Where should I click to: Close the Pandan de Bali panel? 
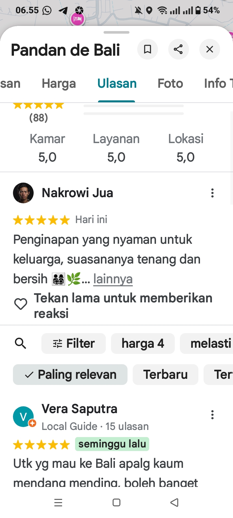[x=210, y=49]
